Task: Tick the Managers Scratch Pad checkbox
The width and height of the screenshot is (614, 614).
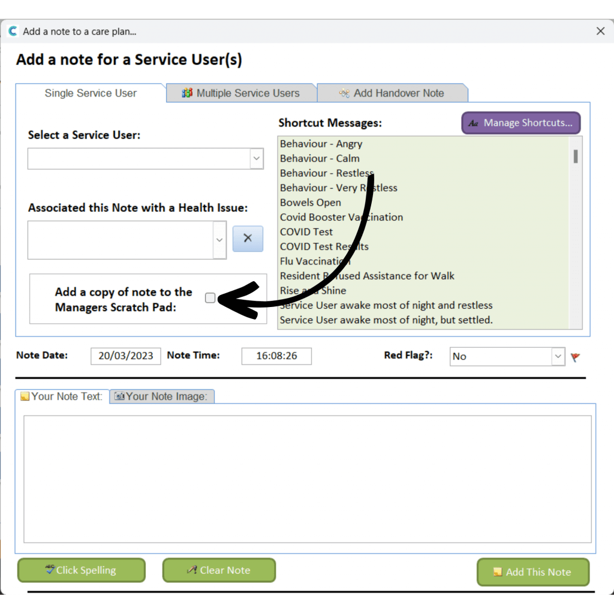Action: [x=210, y=298]
